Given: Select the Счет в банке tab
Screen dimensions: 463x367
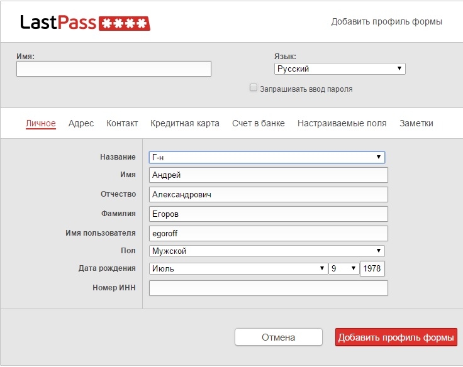Looking at the screenshot, I should [x=259, y=123].
